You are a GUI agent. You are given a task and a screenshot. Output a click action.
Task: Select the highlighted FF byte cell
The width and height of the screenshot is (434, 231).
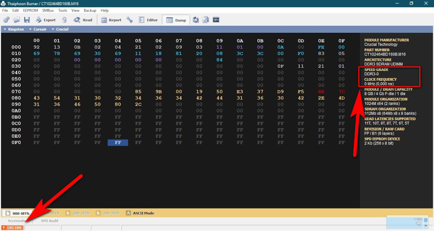coord(118,142)
